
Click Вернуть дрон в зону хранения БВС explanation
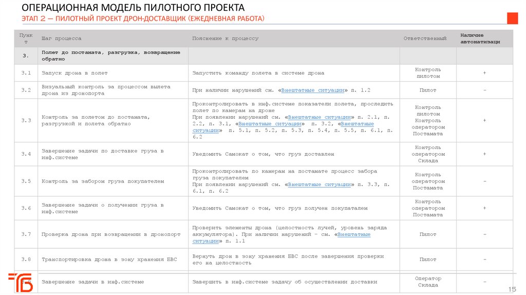coord(288,260)
